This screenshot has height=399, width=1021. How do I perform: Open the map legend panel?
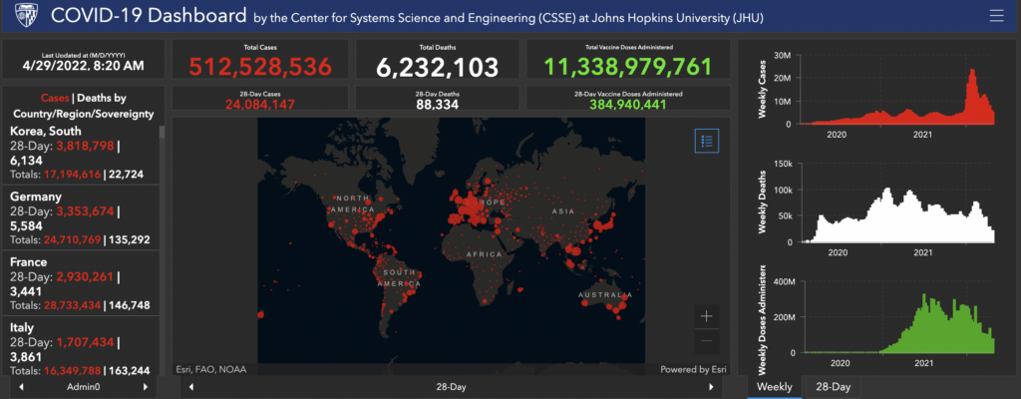(x=706, y=141)
